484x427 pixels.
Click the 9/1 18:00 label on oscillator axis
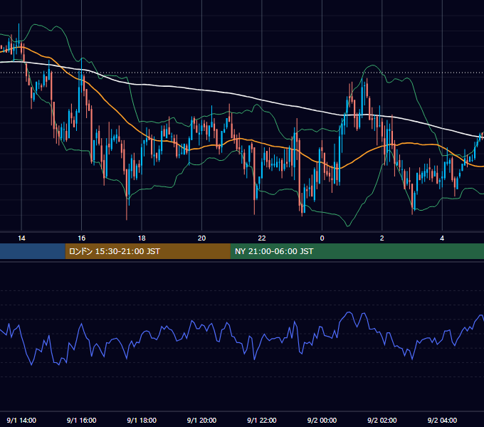142,420
